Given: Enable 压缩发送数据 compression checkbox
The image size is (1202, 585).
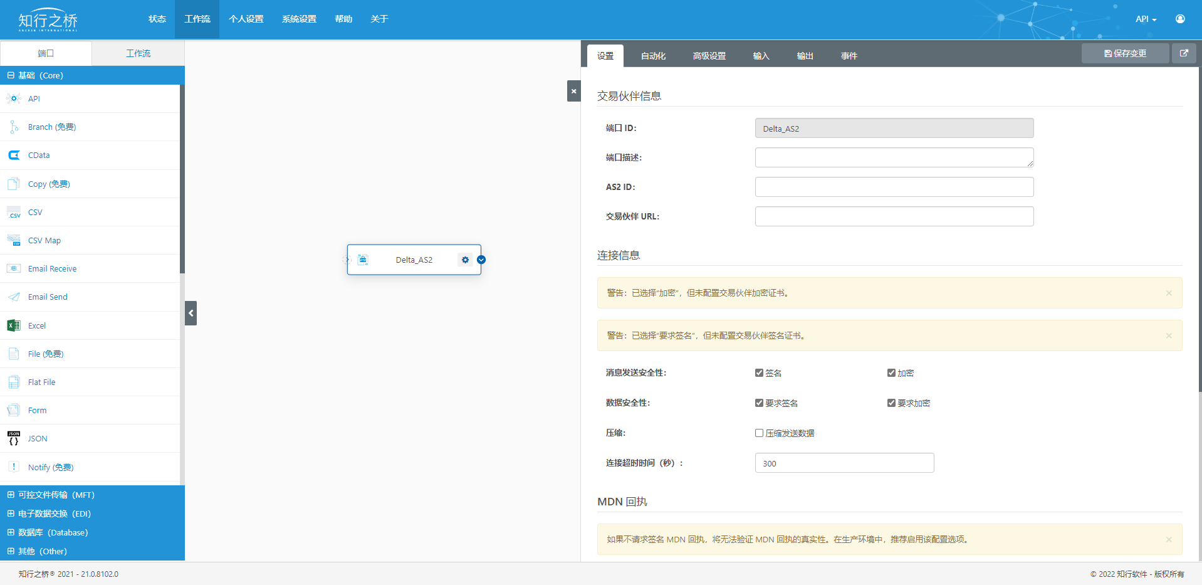Looking at the screenshot, I should click(x=759, y=433).
